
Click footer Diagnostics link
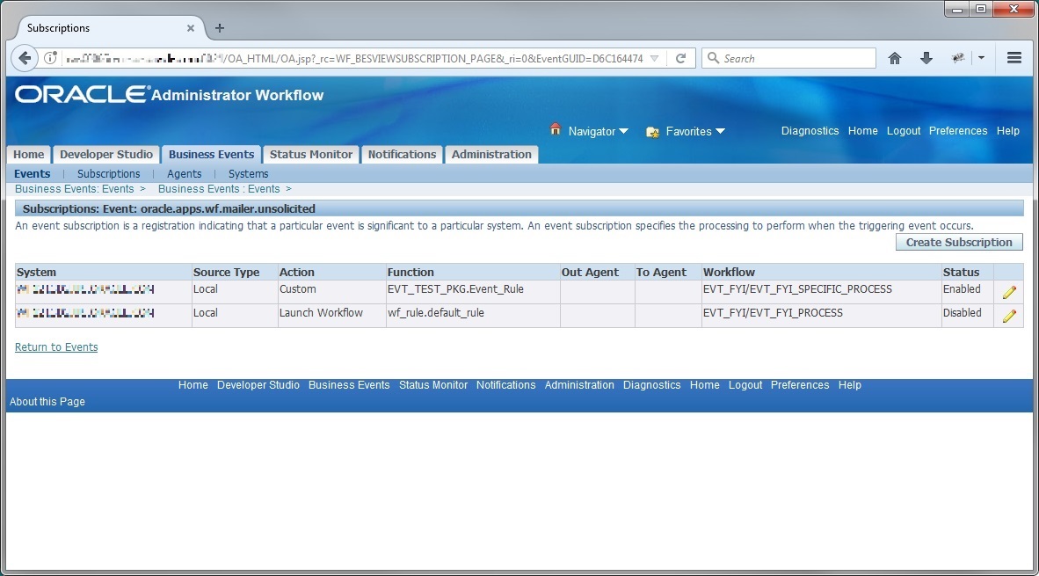[x=652, y=385]
